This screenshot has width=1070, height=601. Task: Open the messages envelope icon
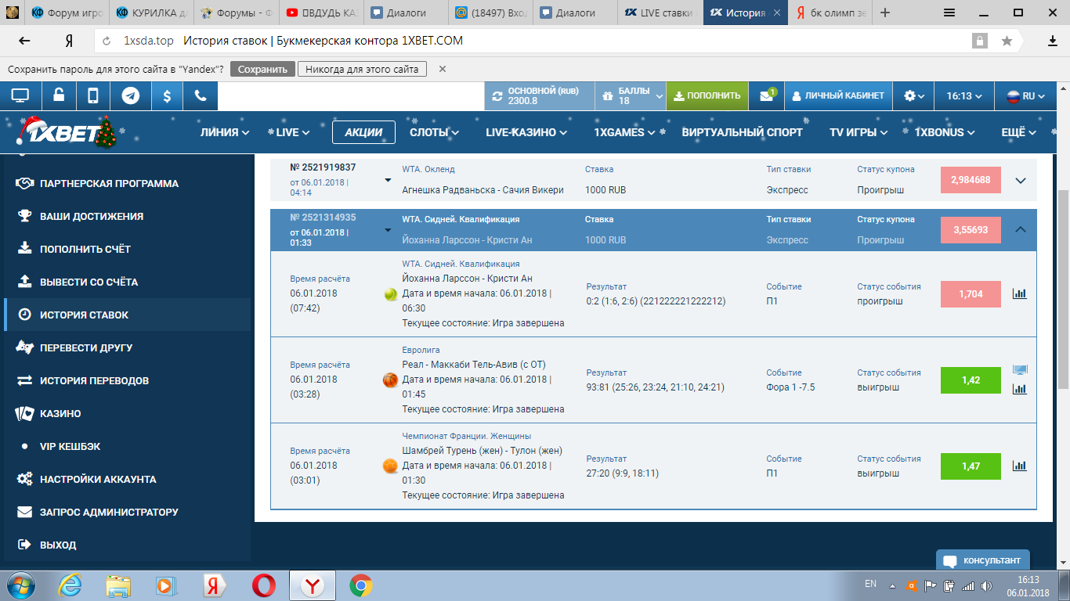tap(766, 96)
